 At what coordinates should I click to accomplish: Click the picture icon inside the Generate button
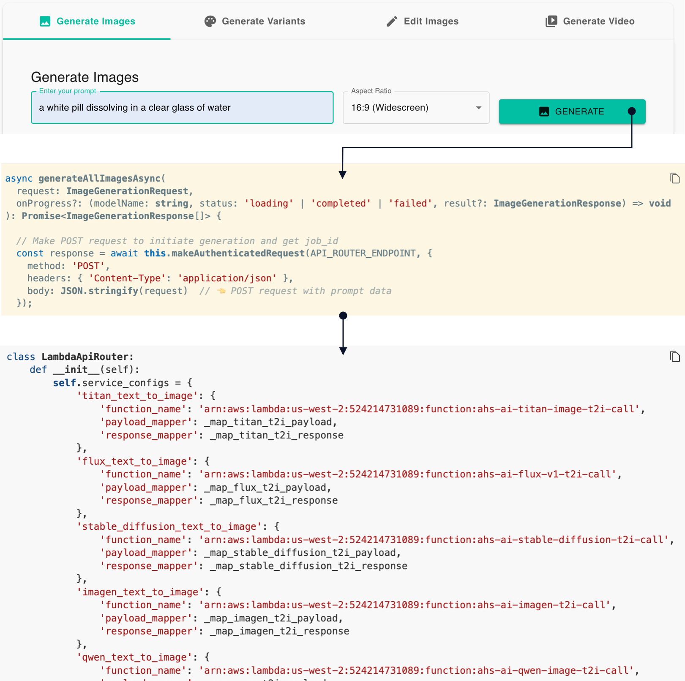click(x=544, y=112)
